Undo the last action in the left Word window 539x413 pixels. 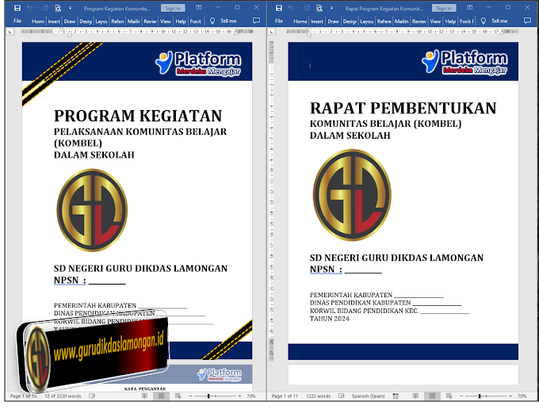pyautogui.click(x=29, y=8)
